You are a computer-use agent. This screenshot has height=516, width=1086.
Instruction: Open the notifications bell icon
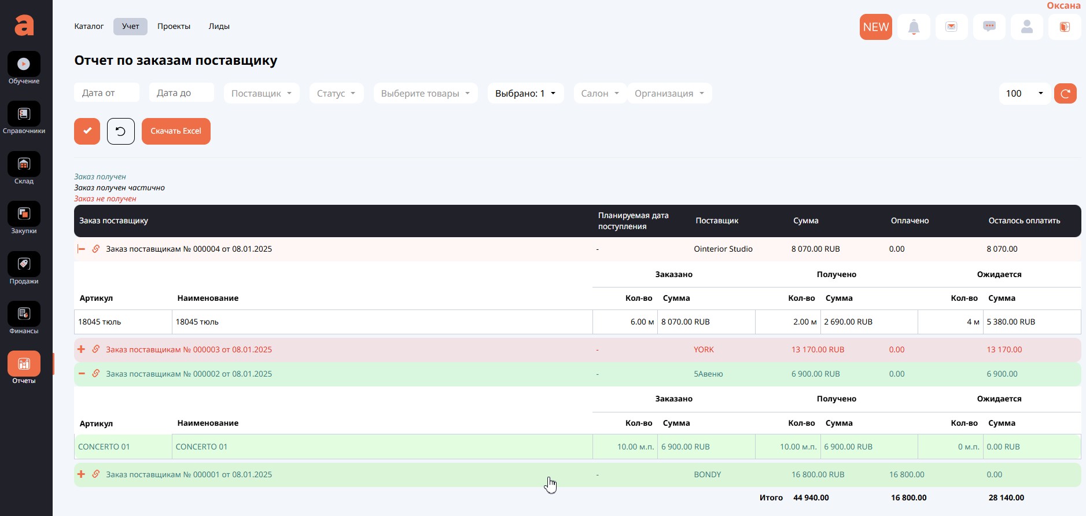click(x=914, y=27)
